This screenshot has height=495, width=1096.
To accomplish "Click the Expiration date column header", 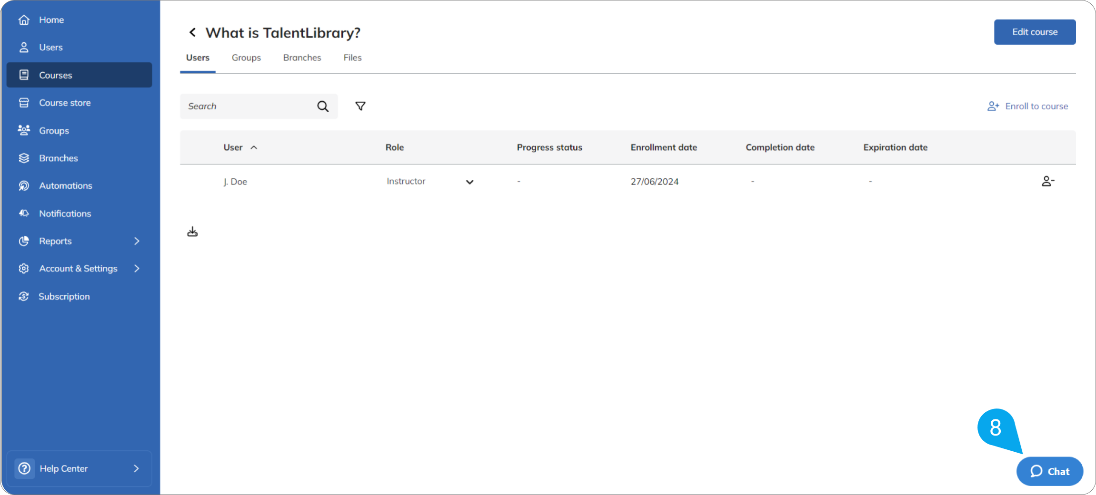I will point(895,147).
